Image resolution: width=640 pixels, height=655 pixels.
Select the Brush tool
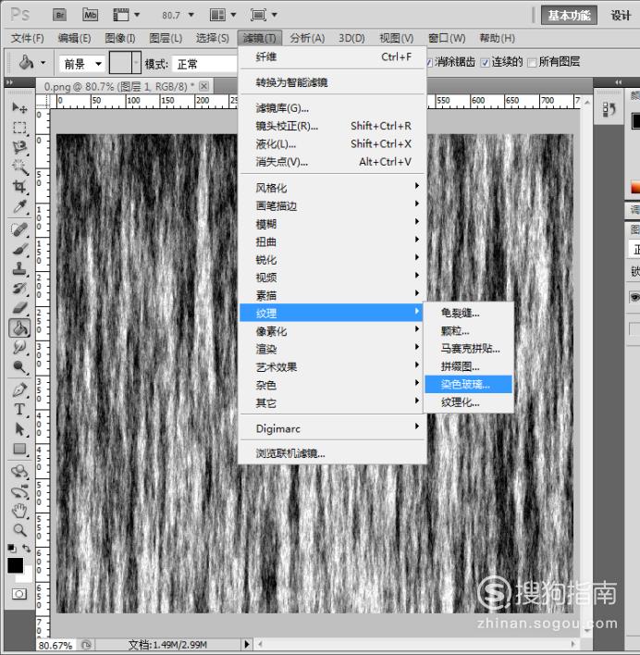pyautogui.click(x=19, y=249)
